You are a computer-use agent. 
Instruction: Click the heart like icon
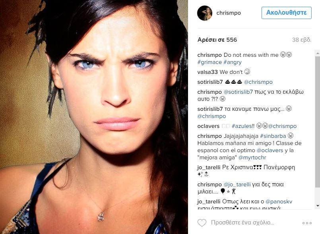202,222
